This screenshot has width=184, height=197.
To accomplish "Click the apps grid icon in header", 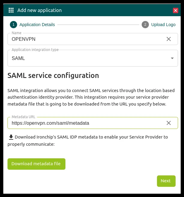I will (11, 10).
